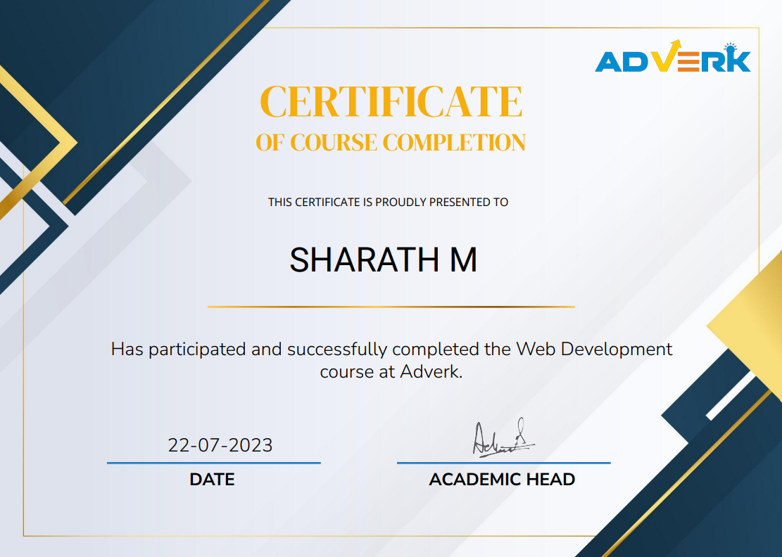Click the date '22-07-2023'
The image size is (782, 557).
[220, 445]
